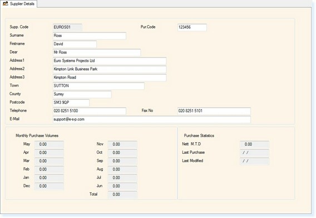Focus the County field with Surrey
The image size is (316, 218).
click(x=82, y=94)
